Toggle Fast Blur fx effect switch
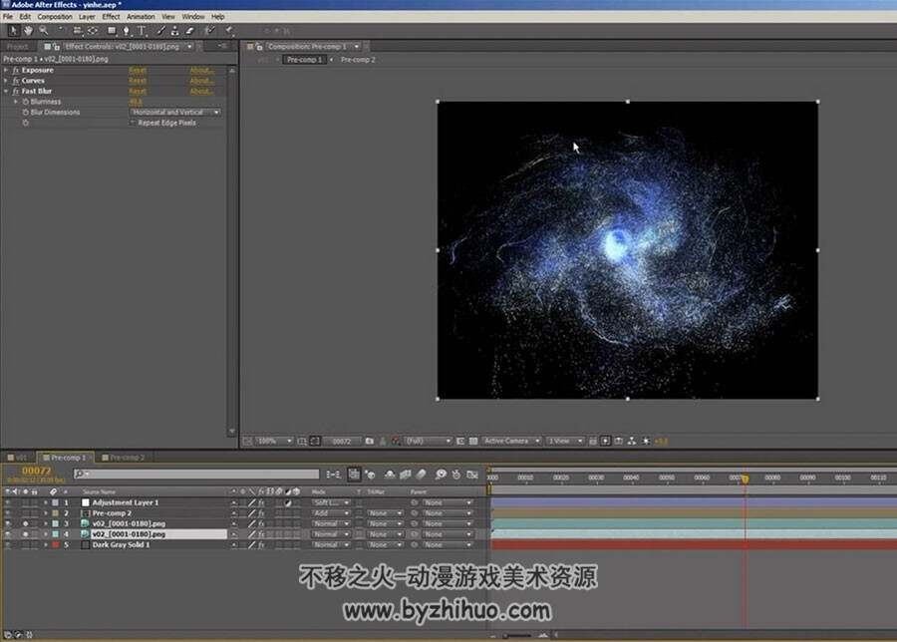 coord(15,91)
